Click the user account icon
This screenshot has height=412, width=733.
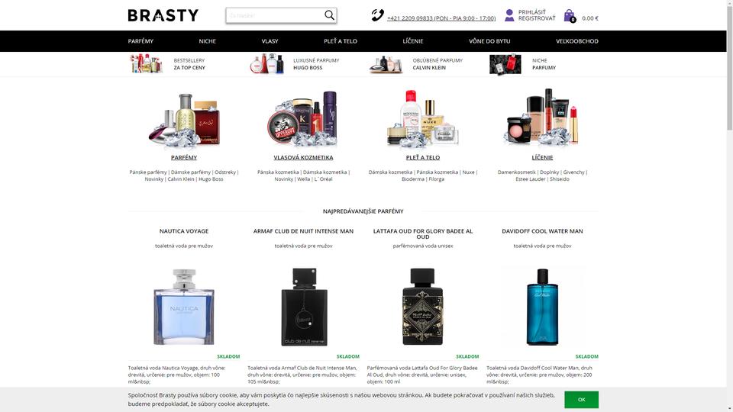(509, 15)
